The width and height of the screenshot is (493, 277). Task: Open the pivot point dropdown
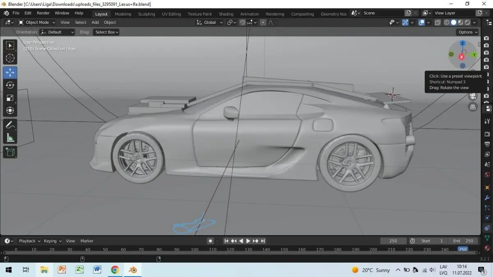[232, 23]
